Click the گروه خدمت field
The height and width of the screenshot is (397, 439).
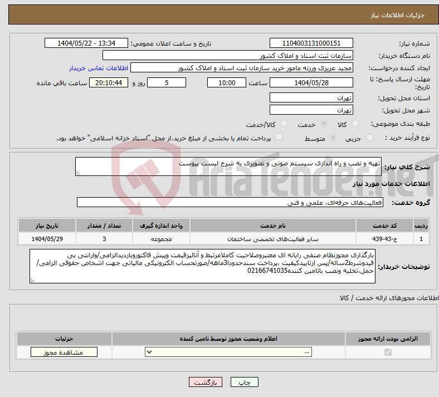coord(230,202)
